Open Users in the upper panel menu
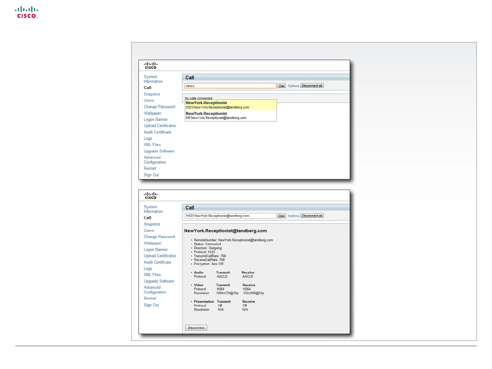The width and height of the screenshot is (492, 369). click(x=149, y=100)
